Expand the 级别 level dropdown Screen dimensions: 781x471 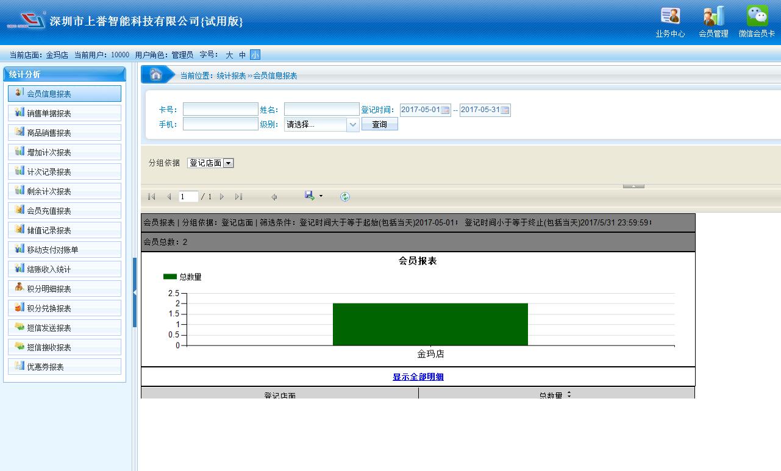(352, 124)
